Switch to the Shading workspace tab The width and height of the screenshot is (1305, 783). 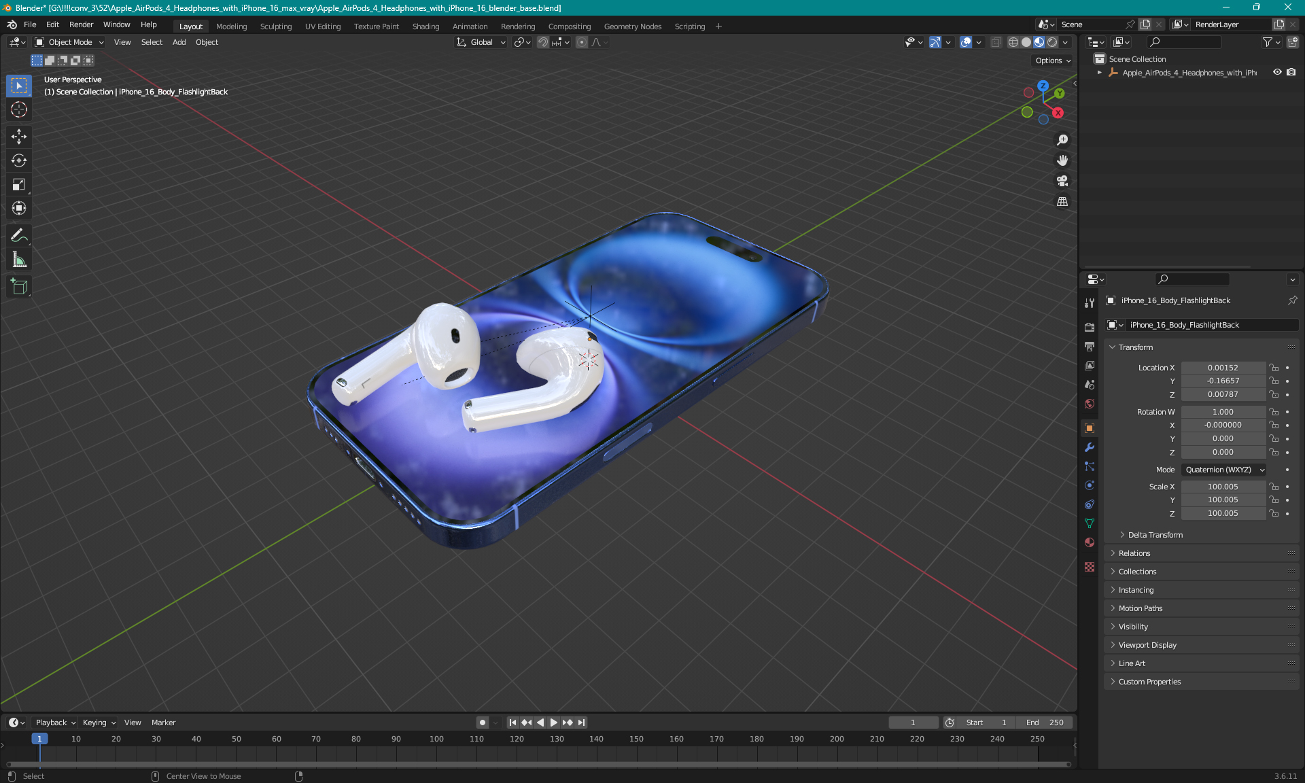pyautogui.click(x=425, y=27)
